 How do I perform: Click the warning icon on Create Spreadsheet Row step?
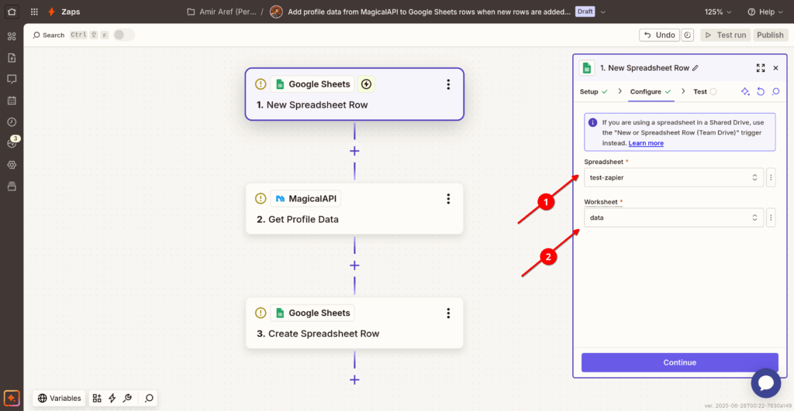coord(261,313)
